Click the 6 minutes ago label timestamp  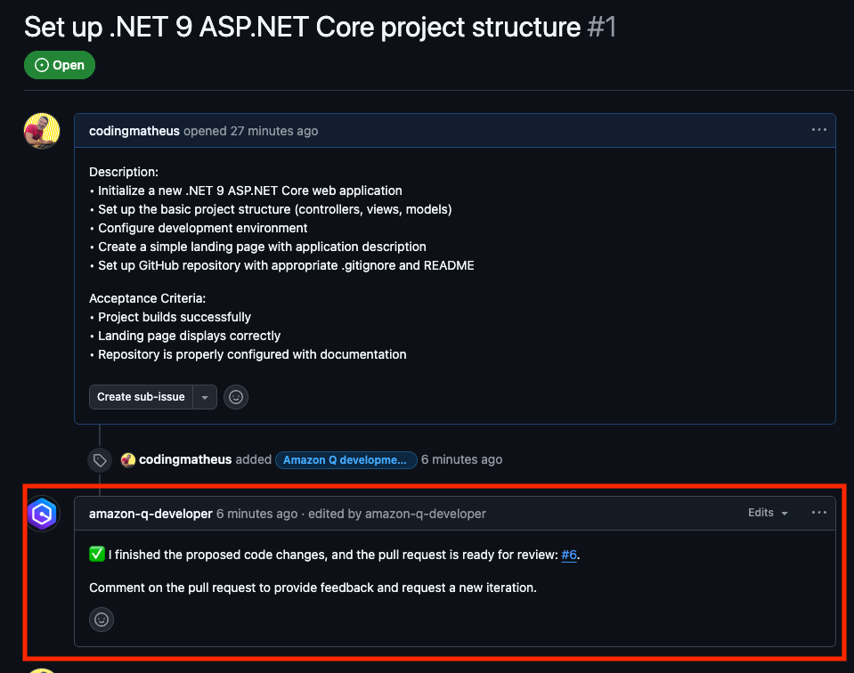[461, 459]
